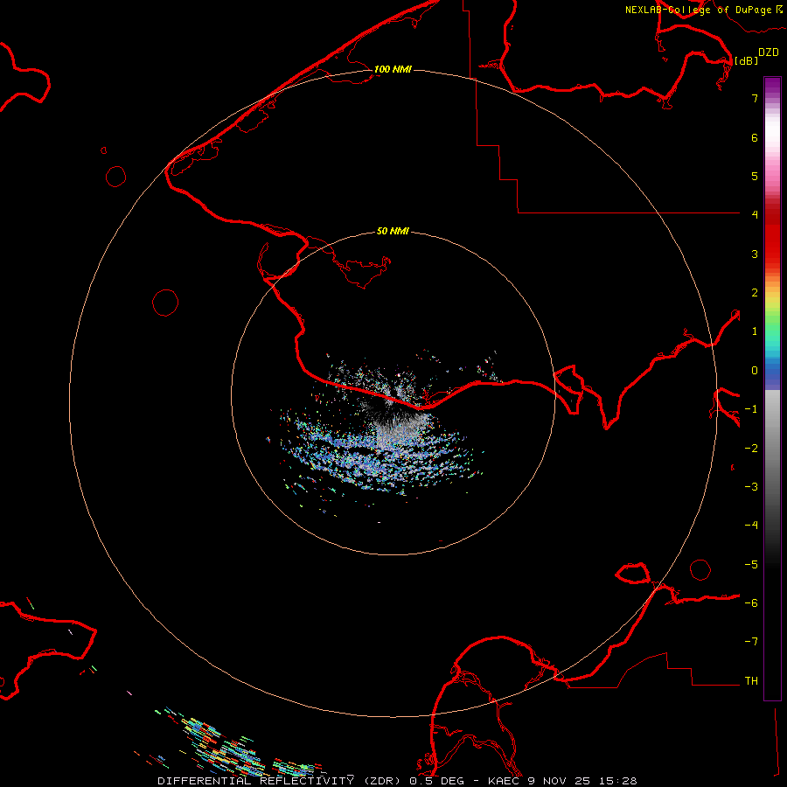
Task: Click the [dB] units label
Action: 746,60
